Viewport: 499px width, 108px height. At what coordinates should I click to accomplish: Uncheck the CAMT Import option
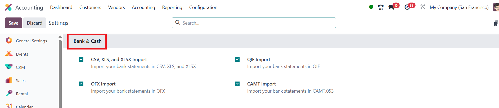(x=237, y=84)
